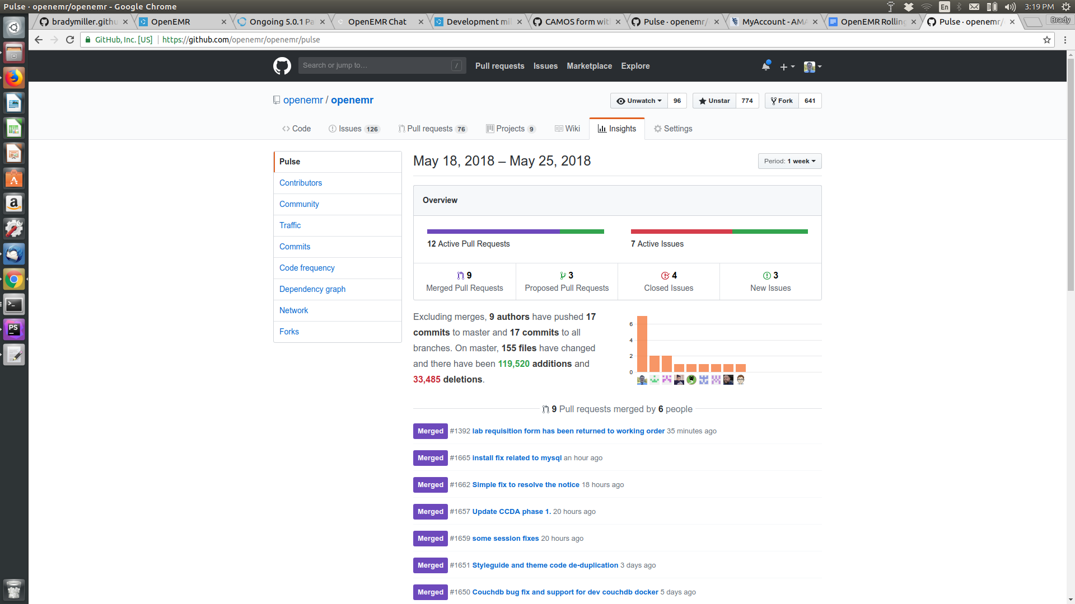
Task: Open the Period 1 week dropdown
Action: 789,161
